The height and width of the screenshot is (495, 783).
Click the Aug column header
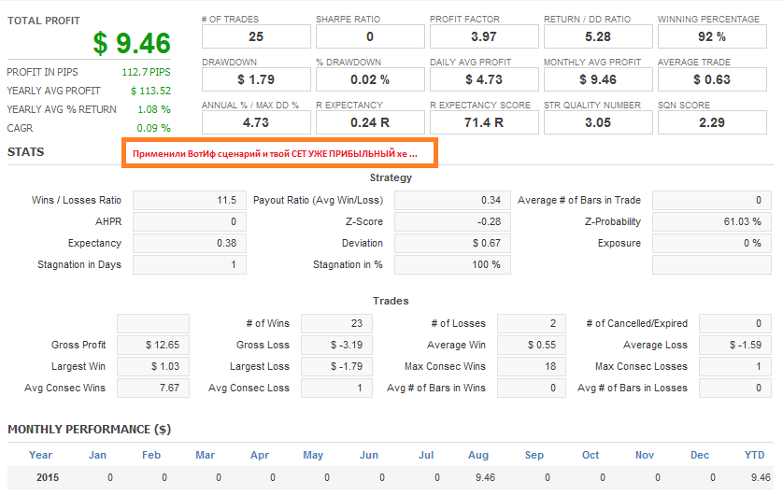477,455
